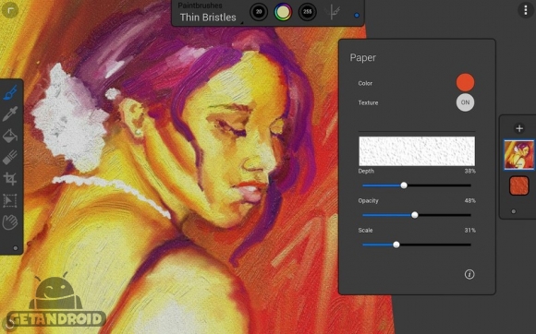Toggle the symmetry line tool icon
536x334 pixels.
pos(332,12)
